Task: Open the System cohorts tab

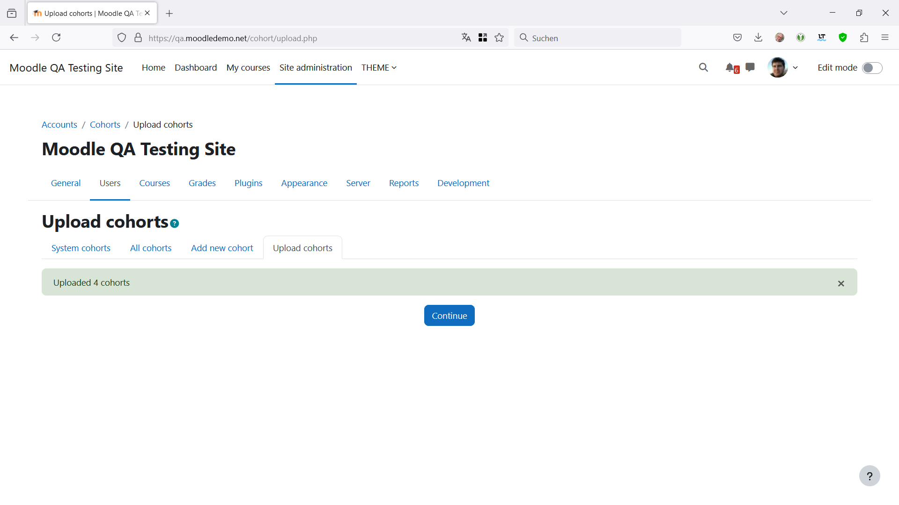Action: [x=81, y=248]
